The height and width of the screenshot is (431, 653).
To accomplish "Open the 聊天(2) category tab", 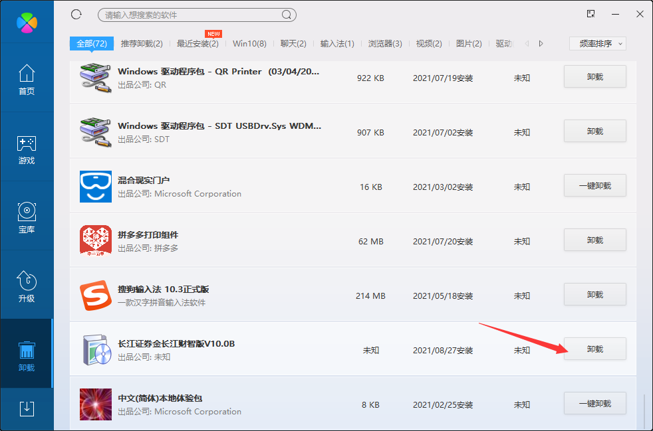I will (293, 44).
